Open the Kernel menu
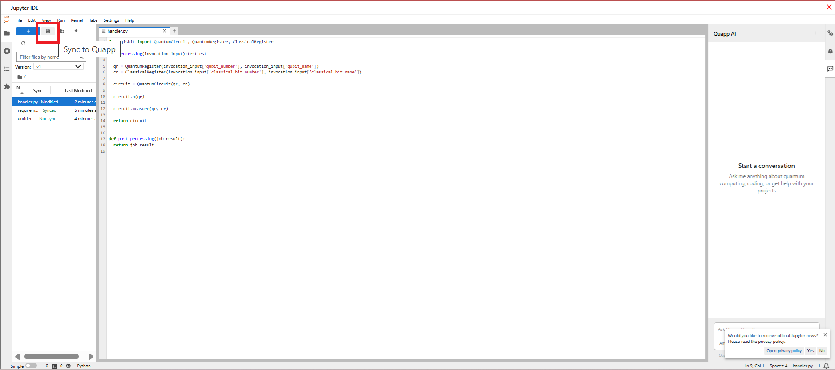 point(77,20)
